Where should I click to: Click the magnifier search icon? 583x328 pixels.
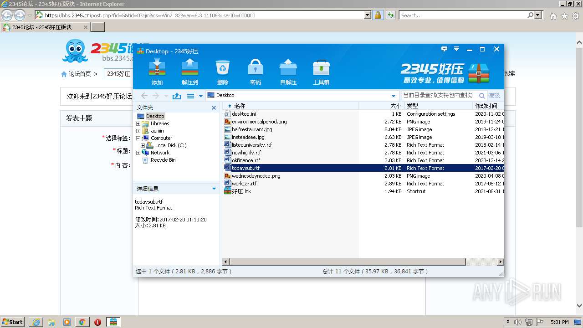(482, 96)
